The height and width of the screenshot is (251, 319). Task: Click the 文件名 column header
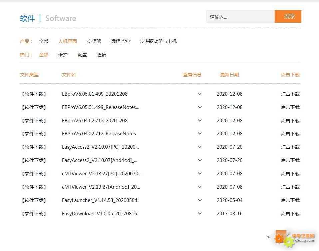pyautogui.click(x=69, y=75)
